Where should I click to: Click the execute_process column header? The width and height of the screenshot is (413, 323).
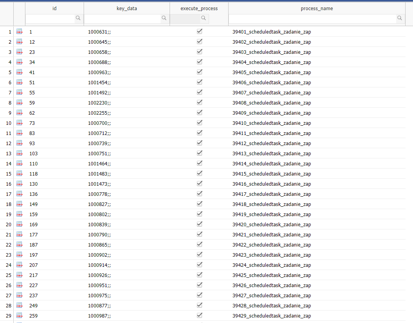coord(199,8)
